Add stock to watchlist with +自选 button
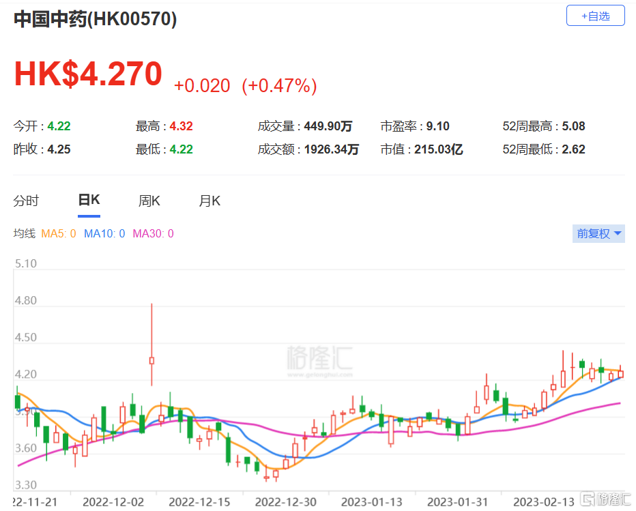Viewport: 636px width, 511px height. click(x=595, y=16)
